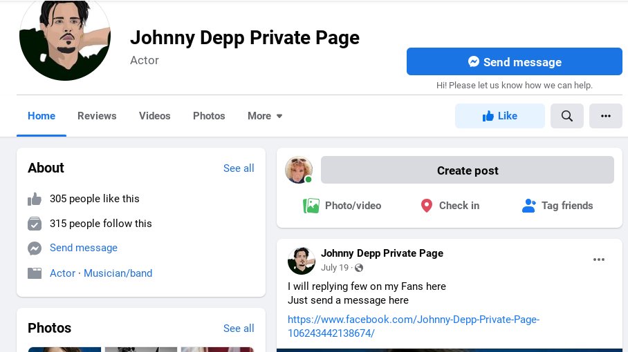Open the Reviews tab
Image resolution: width=628 pixels, height=352 pixels.
97,116
